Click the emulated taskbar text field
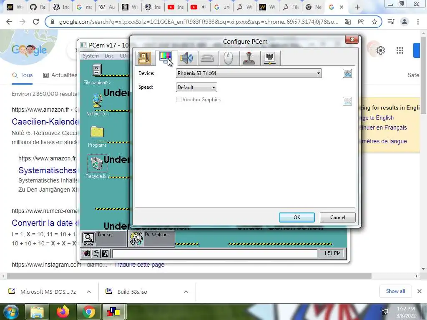The width and height of the screenshot is (427, 320). pyautogui.click(x=215, y=254)
